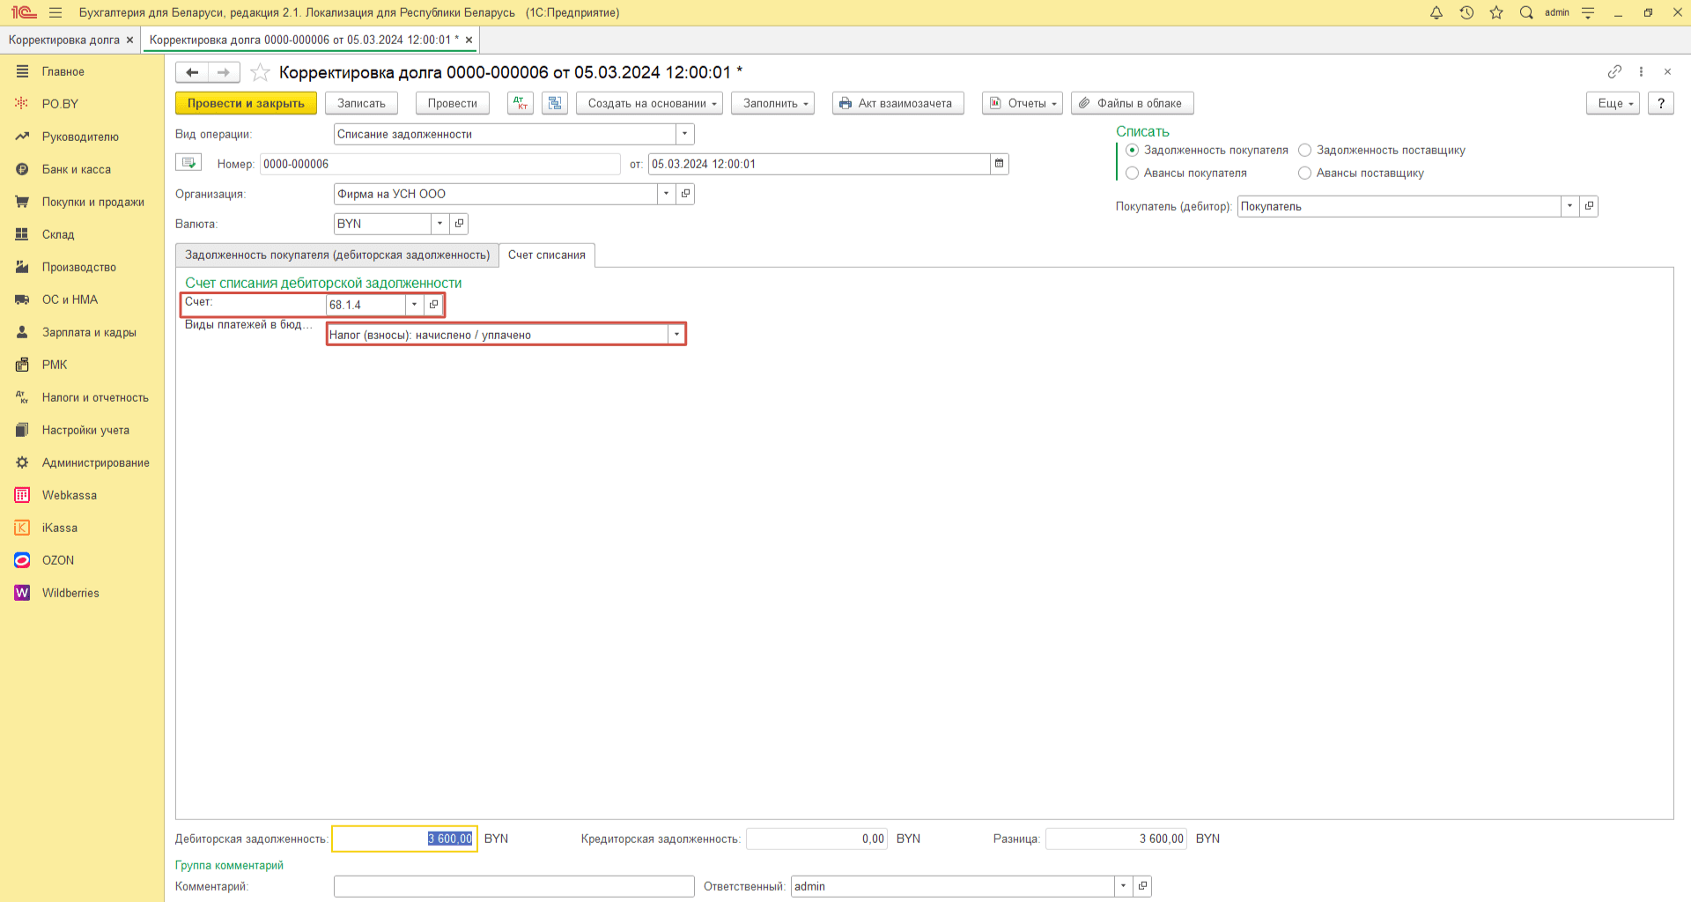Click Комментарий input field

[514, 886]
